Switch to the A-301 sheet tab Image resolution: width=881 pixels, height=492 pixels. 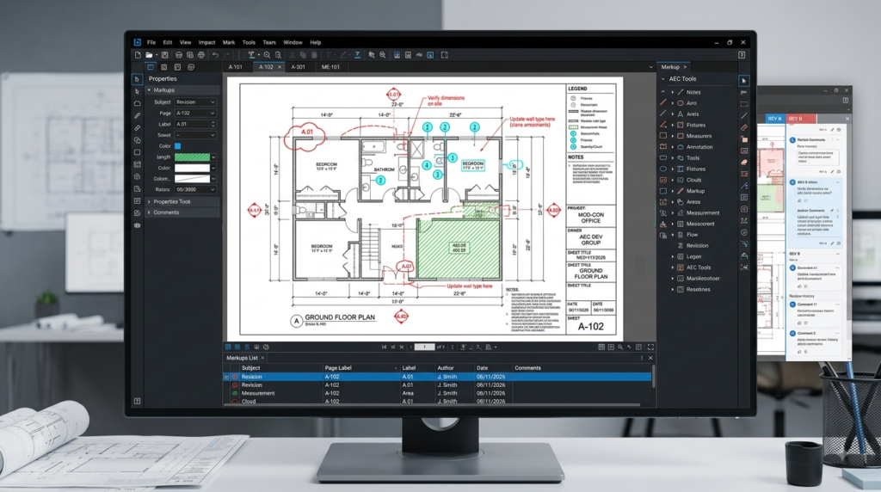pos(299,67)
